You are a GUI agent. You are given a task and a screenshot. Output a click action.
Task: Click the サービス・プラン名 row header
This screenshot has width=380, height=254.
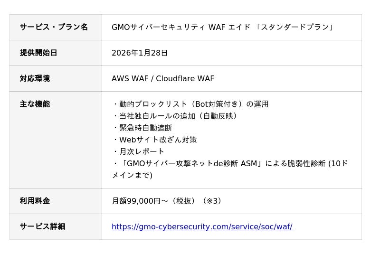click(54, 27)
